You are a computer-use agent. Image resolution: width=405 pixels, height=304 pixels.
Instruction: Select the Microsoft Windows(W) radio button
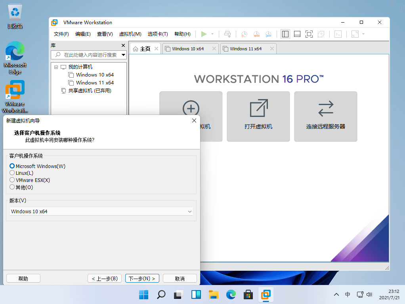click(12, 166)
